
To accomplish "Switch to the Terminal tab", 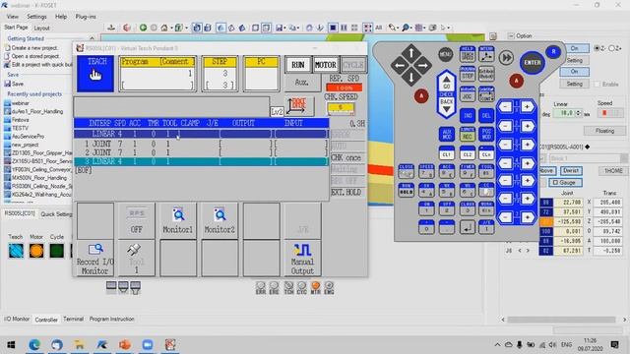I will pyautogui.click(x=73, y=319).
